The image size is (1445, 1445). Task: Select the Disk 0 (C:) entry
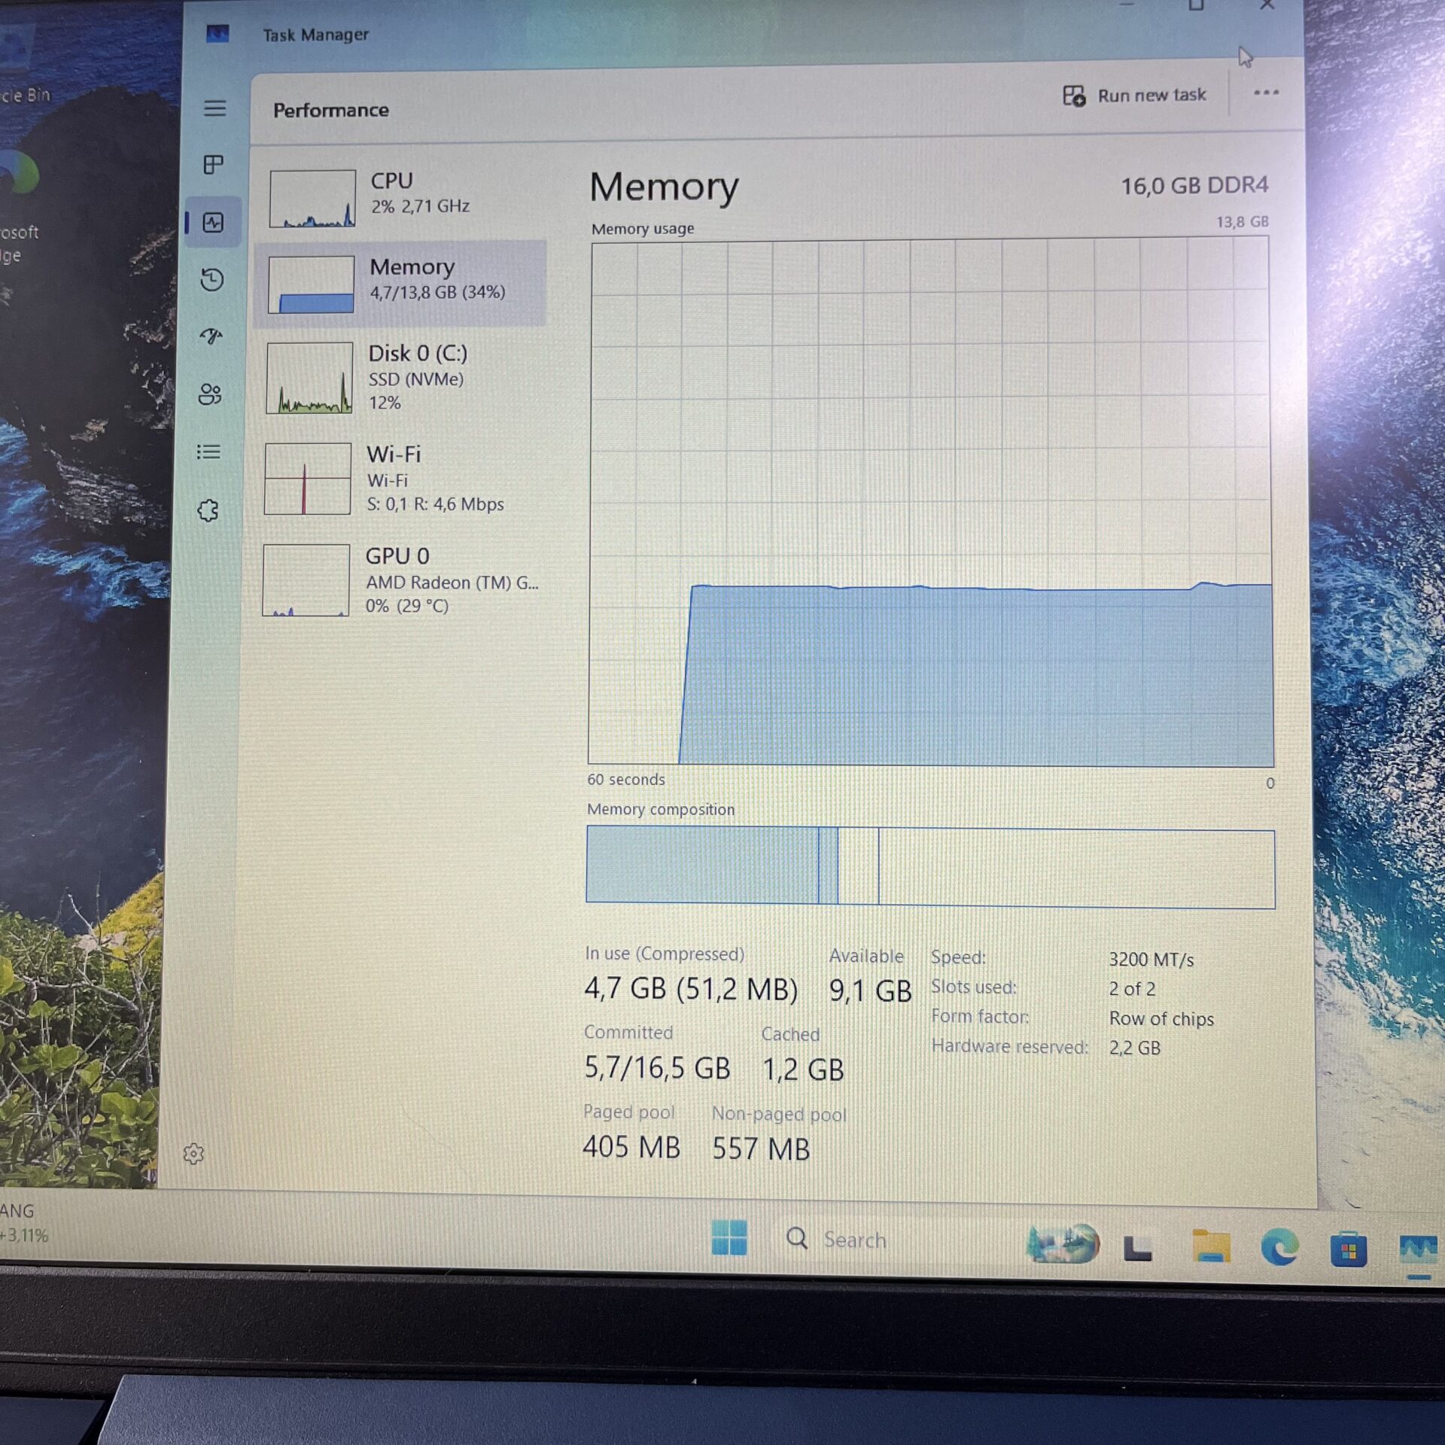tap(400, 378)
